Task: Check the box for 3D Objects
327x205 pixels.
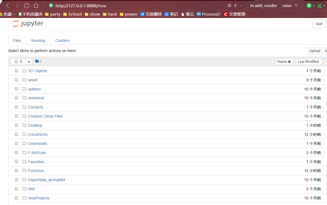Action: (16, 71)
